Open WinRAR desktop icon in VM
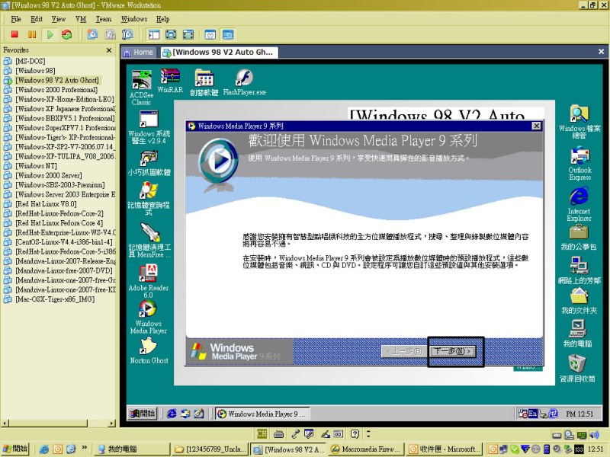Screen dimensions: 610x457 point(170,81)
